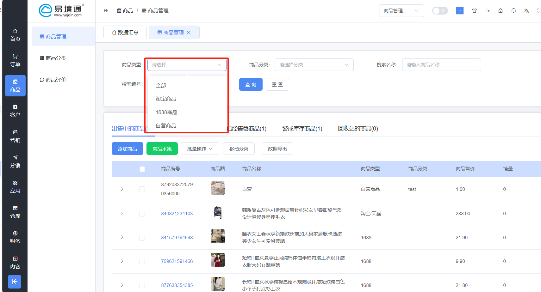Click the notification bell icon
Screen dimensions: 541x292
[513, 11]
